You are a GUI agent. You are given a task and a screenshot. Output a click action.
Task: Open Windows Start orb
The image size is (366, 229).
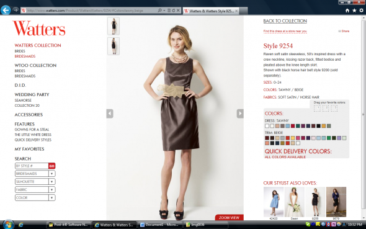pos(8,224)
